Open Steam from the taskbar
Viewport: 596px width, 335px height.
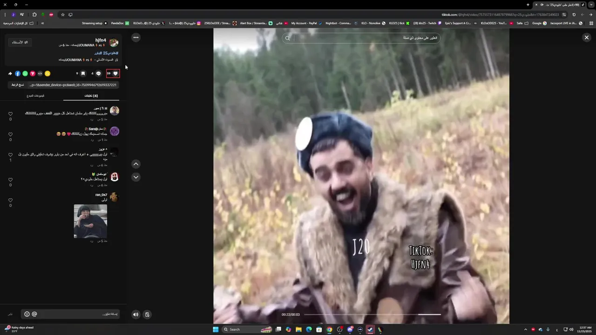coord(370,329)
